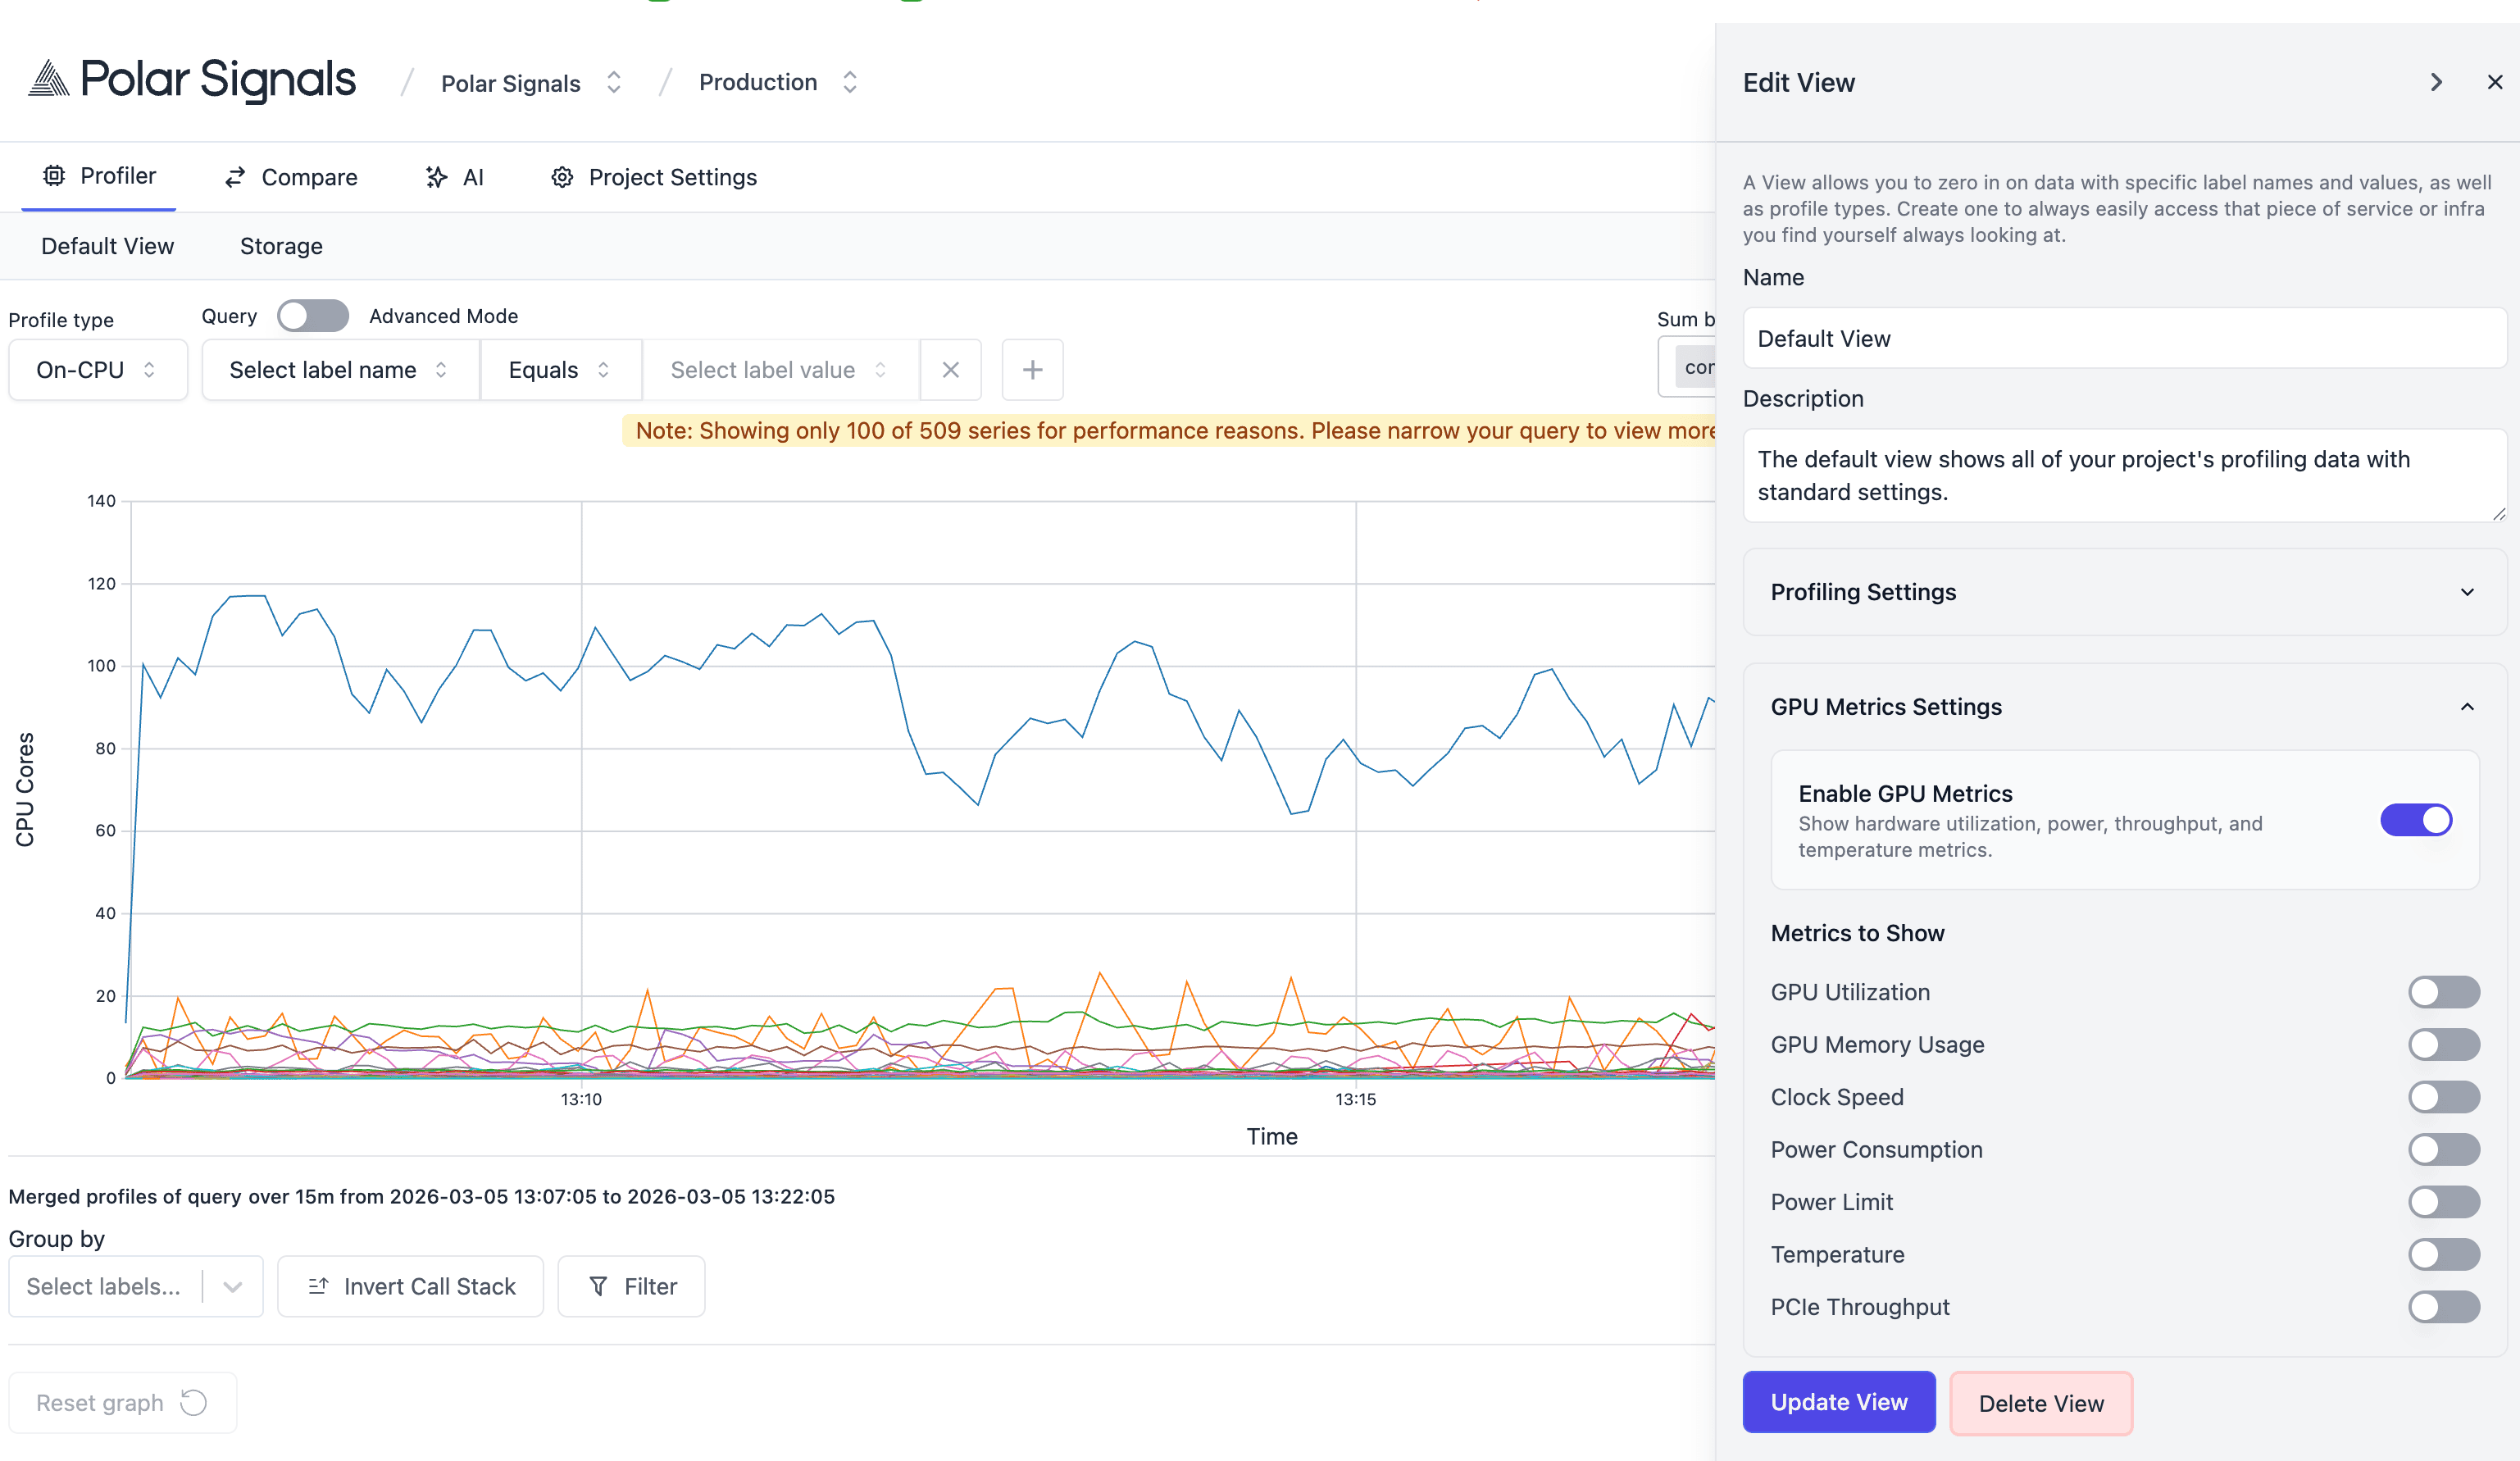Open the On-CPU profile type dropdown
2520x1461 pixels.
point(97,369)
